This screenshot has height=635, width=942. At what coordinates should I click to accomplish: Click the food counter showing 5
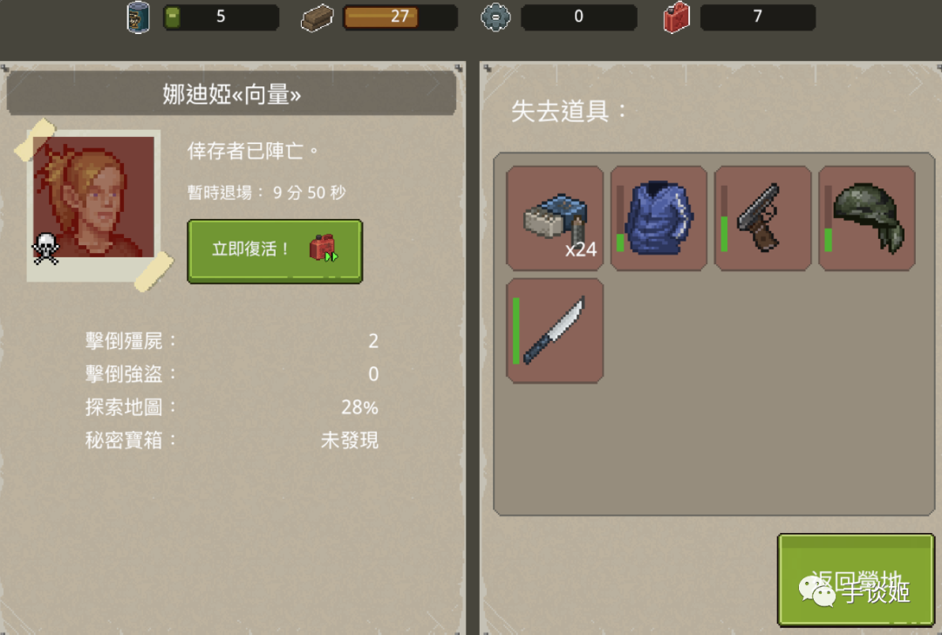point(221,17)
